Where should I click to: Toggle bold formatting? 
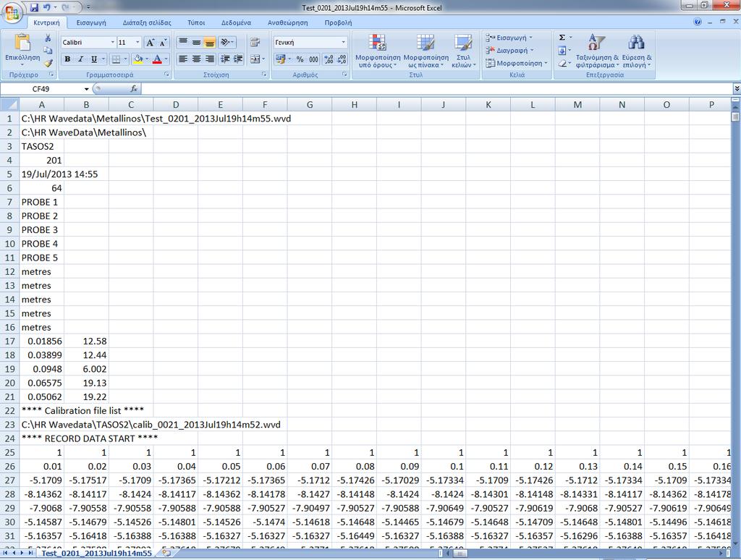pos(67,59)
